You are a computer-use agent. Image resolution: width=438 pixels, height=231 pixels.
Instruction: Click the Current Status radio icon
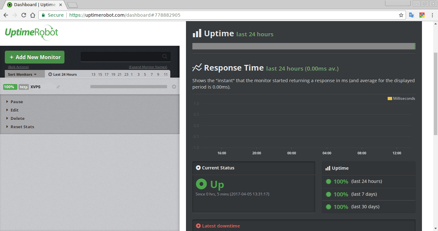point(198,168)
